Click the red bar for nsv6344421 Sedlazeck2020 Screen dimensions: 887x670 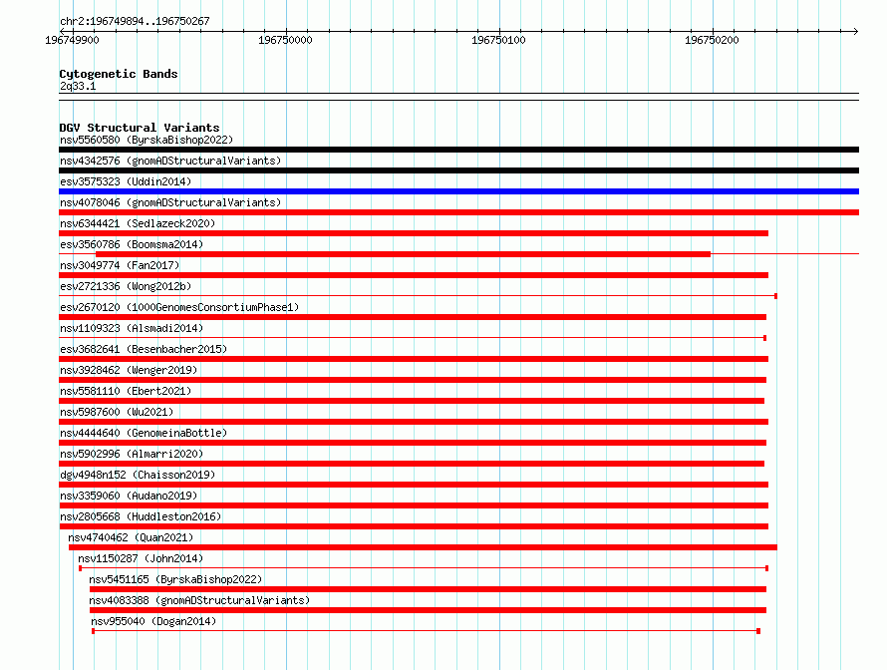coord(414,233)
